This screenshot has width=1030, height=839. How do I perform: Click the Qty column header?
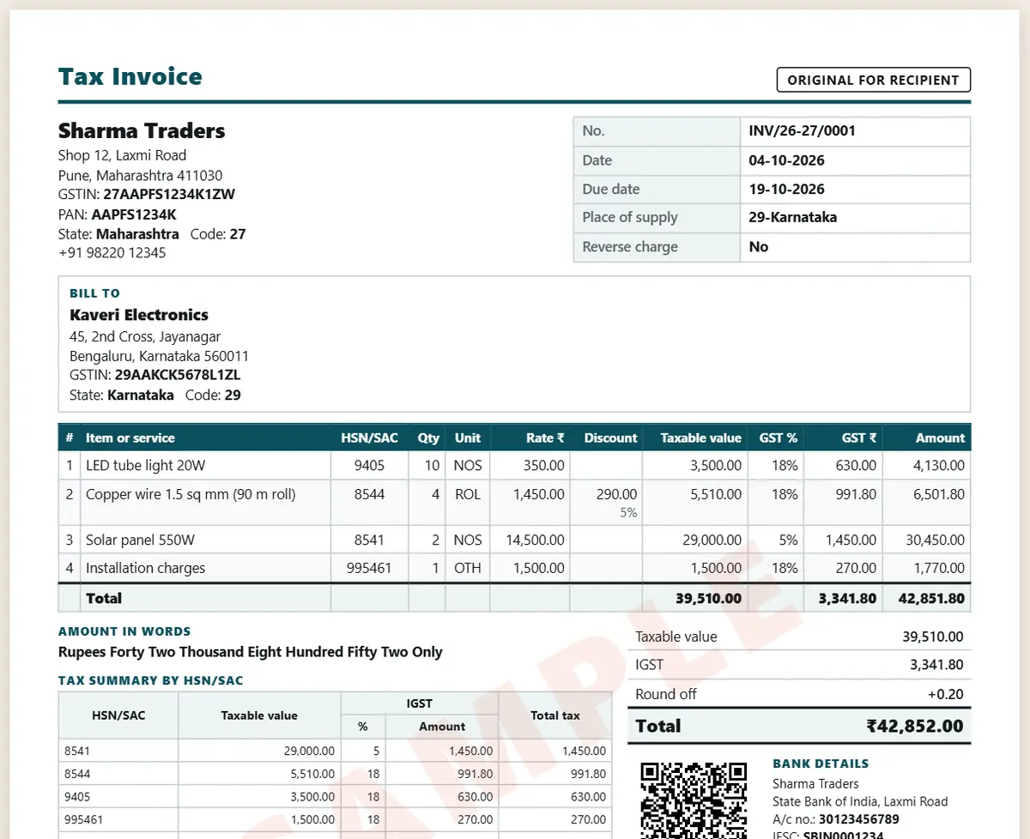(428, 438)
